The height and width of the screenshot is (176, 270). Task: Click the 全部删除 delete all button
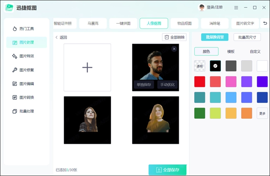click(x=175, y=37)
